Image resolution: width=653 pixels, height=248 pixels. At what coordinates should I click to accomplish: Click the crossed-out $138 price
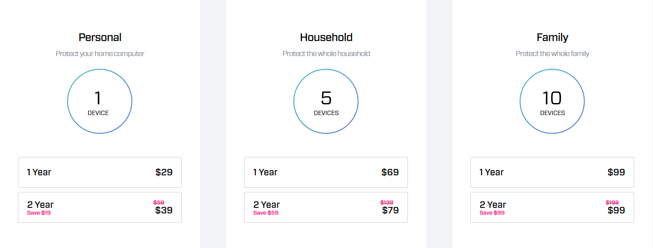click(x=387, y=202)
